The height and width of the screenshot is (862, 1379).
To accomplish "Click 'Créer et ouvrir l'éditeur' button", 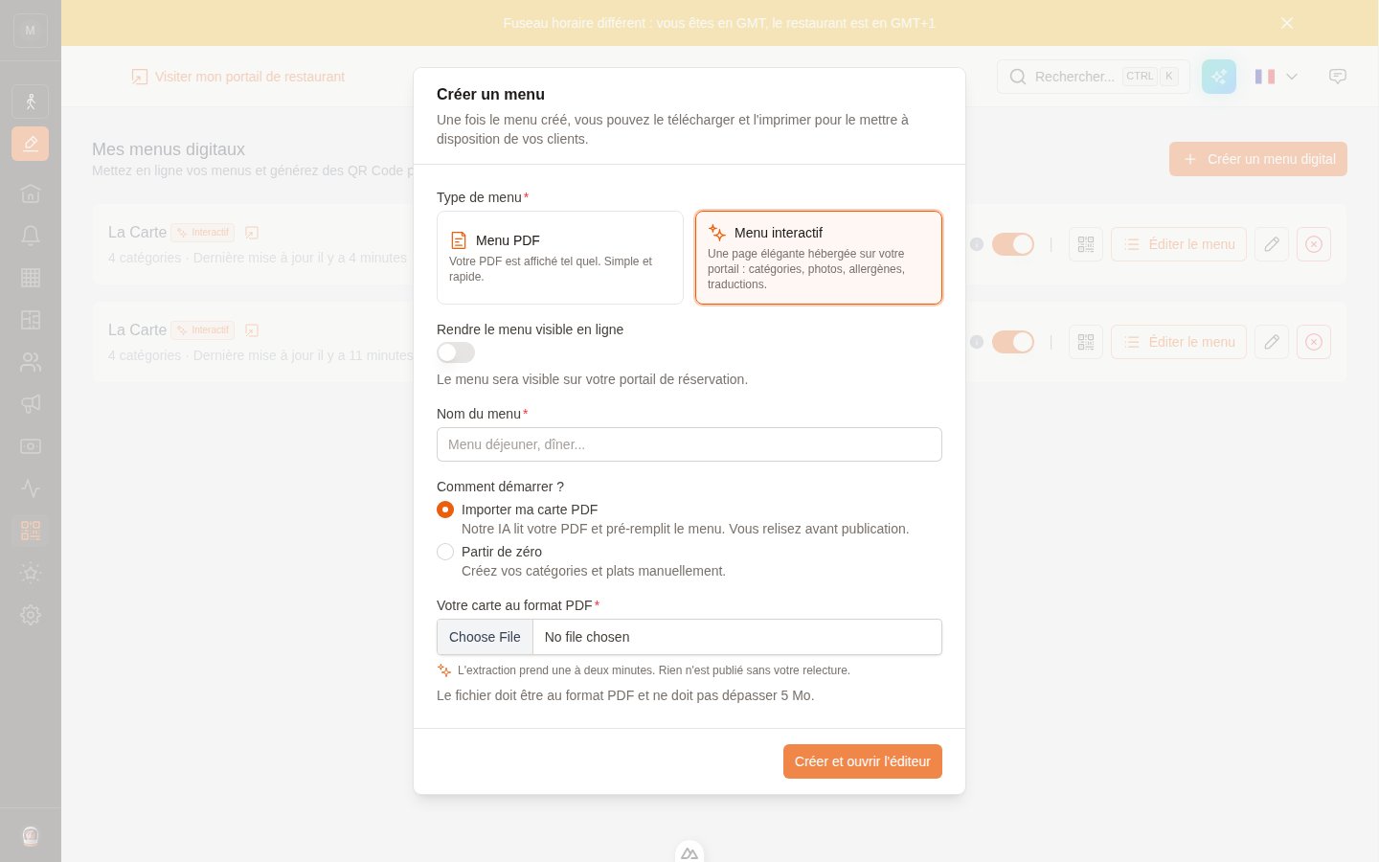I will point(863,761).
